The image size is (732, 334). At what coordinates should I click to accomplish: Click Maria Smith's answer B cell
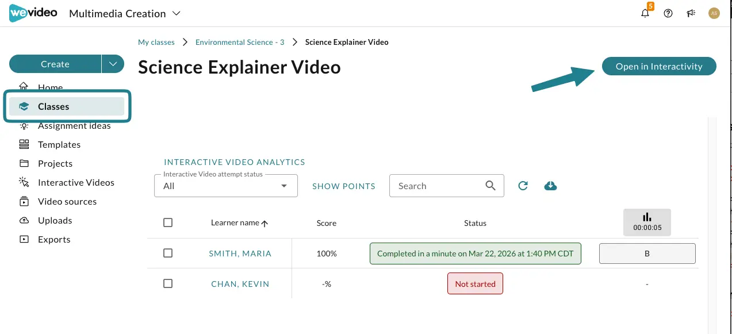[x=647, y=253]
